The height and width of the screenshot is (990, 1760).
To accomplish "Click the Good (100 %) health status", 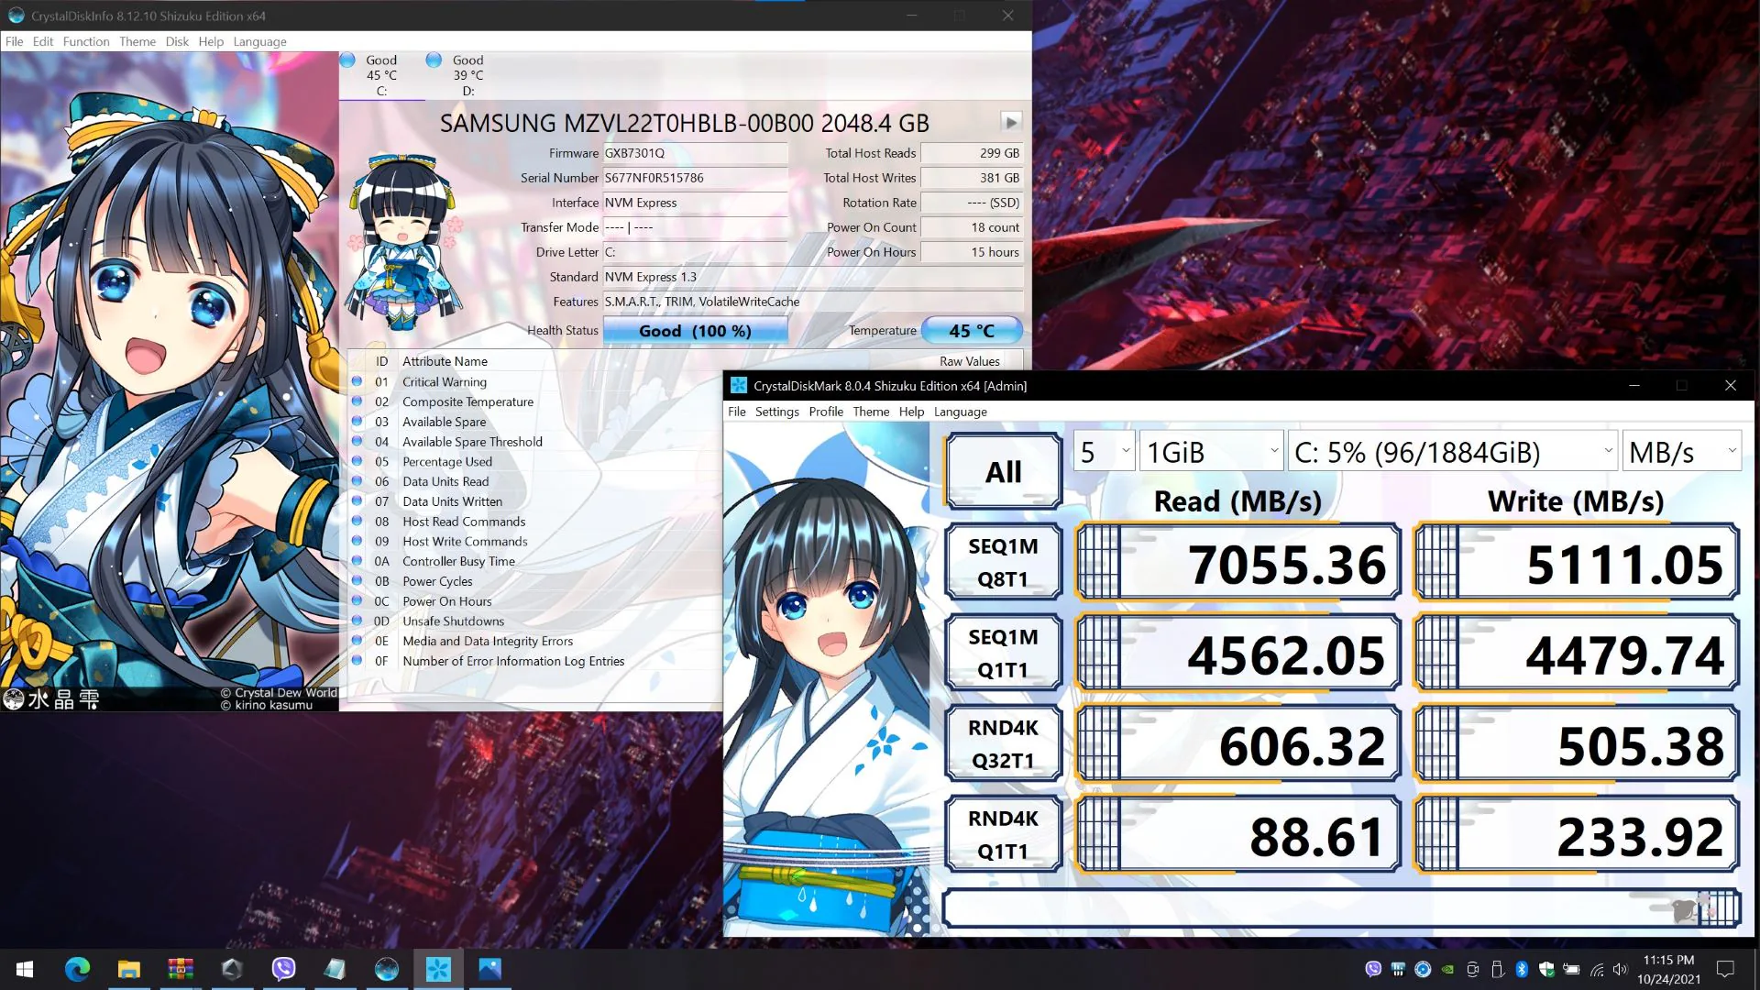I will [695, 331].
